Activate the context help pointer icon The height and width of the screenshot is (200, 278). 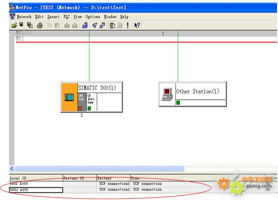click(x=137, y=25)
